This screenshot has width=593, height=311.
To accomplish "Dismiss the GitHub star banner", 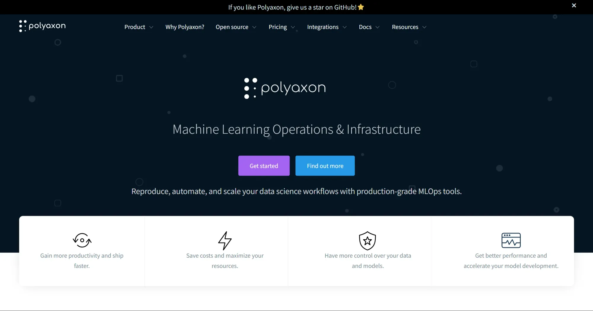I will click(x=574, y=5).
